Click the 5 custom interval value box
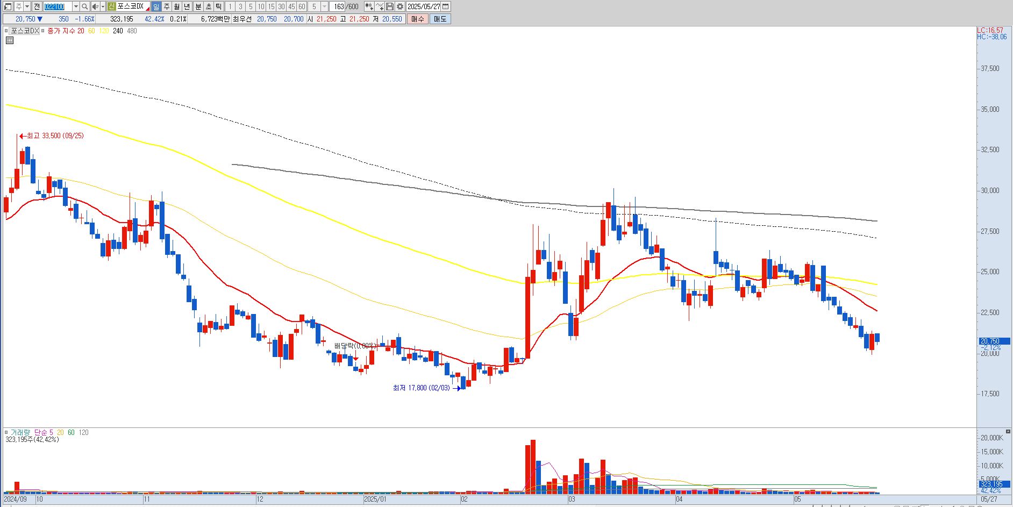The image size is (1013, 507). [x=314, y=6]
